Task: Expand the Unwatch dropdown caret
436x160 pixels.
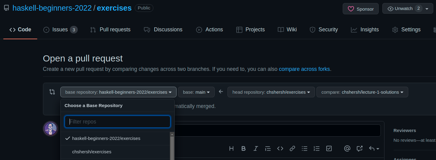Action: click(x=427, y=9)
